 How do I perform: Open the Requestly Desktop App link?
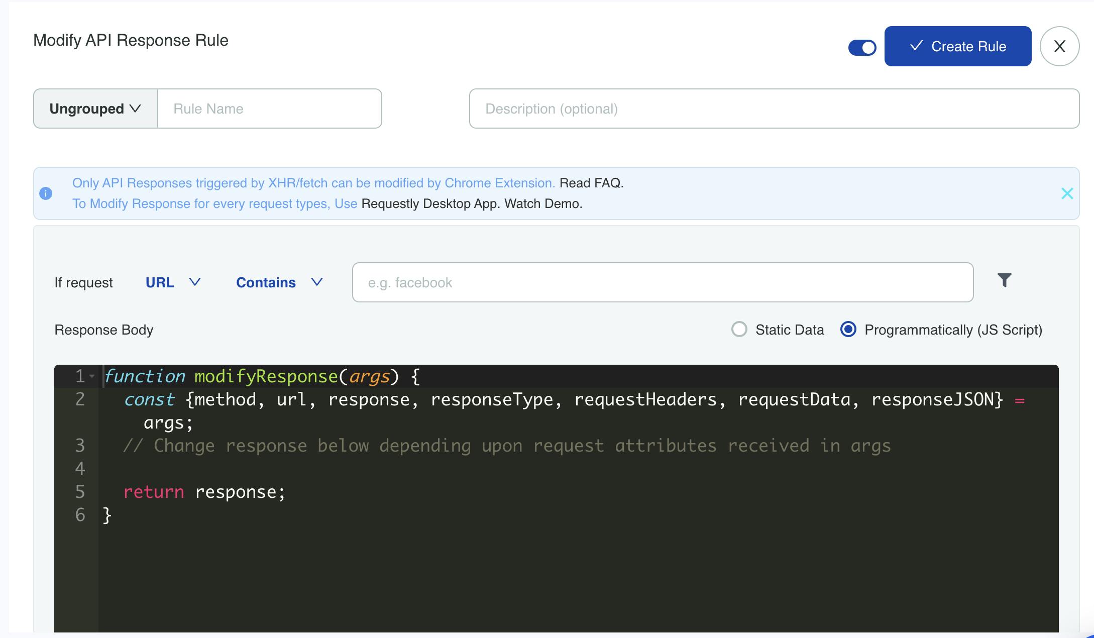[x=430, y=203]
